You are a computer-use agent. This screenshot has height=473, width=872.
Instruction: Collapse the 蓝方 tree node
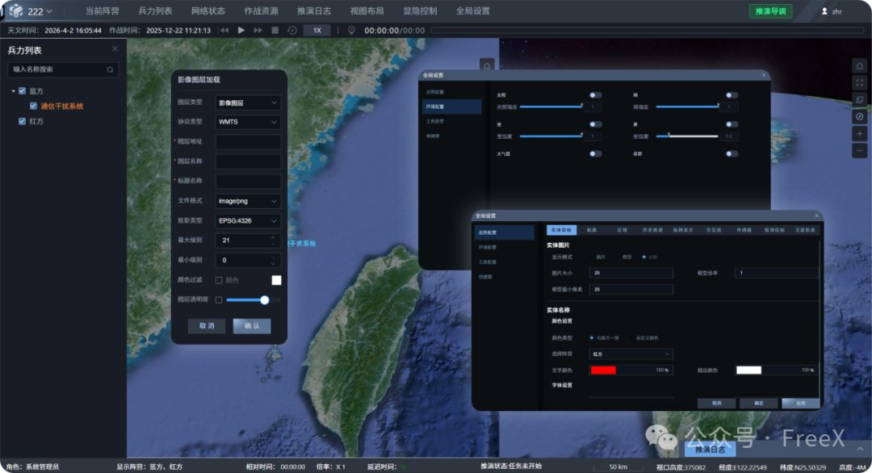click(x=14, y=90)
